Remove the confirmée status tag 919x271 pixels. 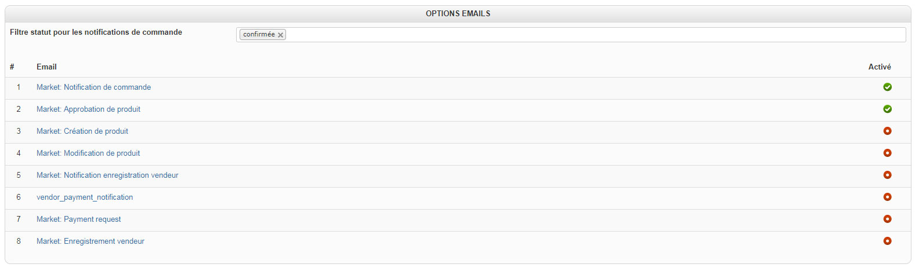click(x=281, y=35)
